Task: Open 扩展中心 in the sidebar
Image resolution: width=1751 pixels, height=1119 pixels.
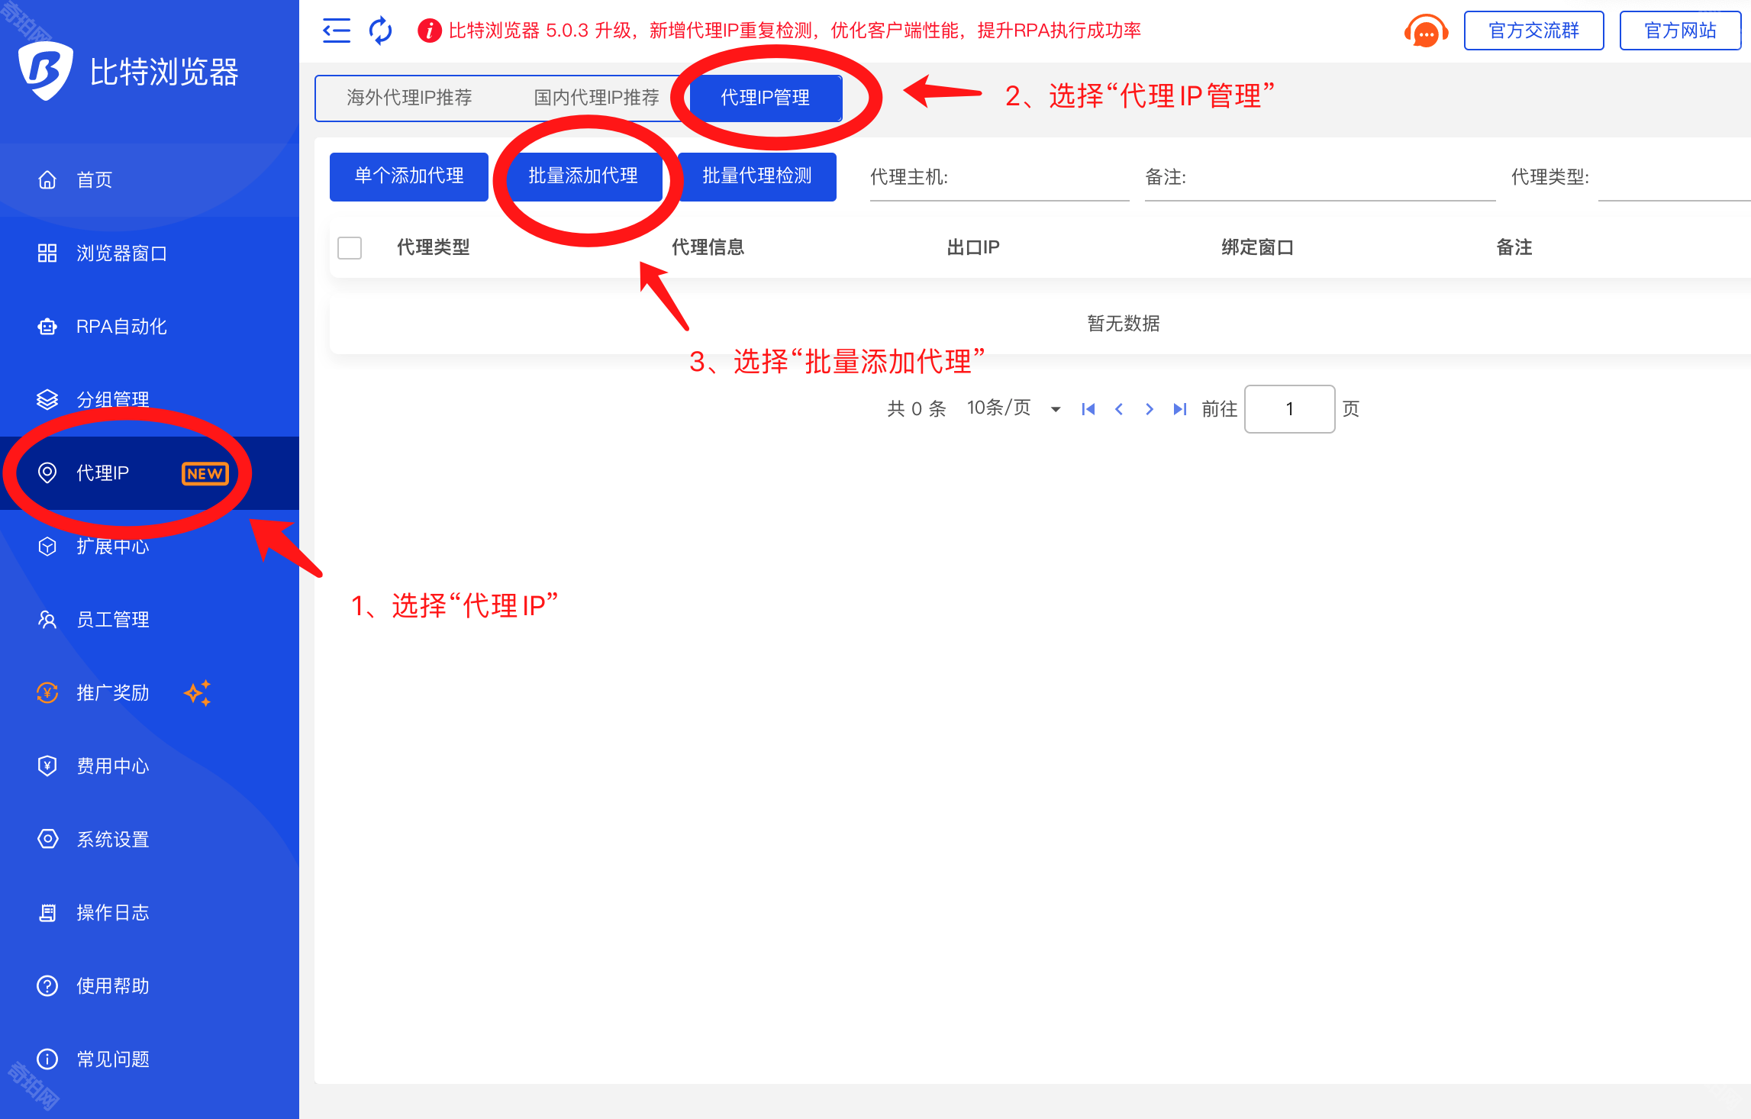Action: click(150, 547)
